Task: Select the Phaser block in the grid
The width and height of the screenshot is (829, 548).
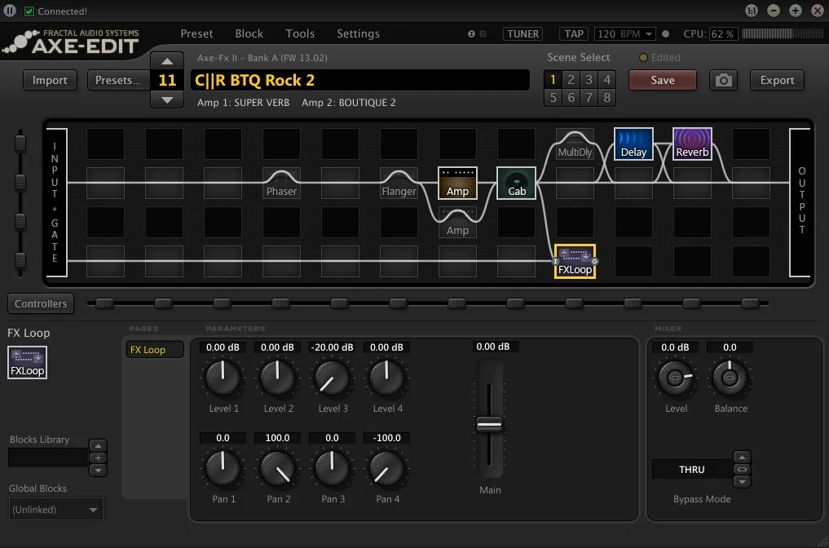Action: [x=281, y=183]
